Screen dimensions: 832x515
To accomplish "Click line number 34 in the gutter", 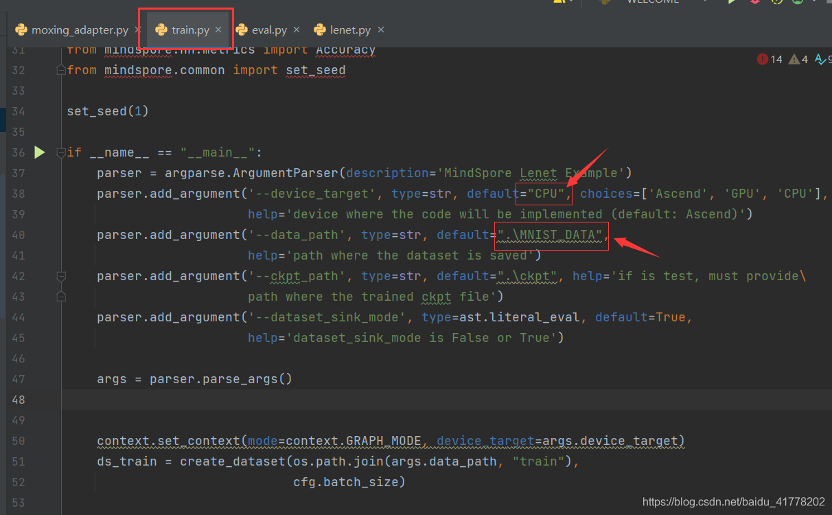I will pos(19,111).
